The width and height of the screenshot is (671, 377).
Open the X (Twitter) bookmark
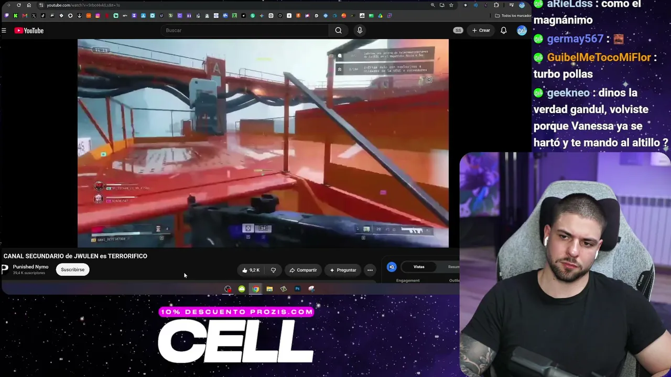coord(34,16)
